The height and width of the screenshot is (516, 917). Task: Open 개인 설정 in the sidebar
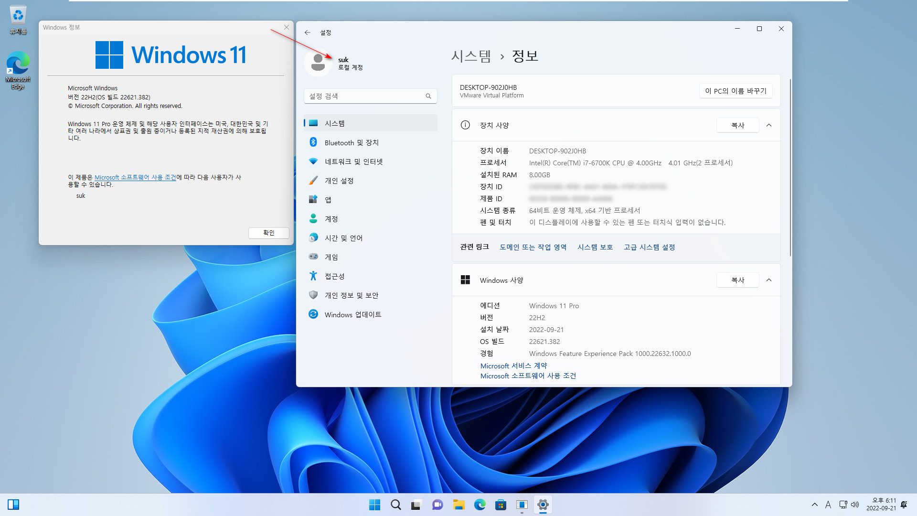pos(371,181)
